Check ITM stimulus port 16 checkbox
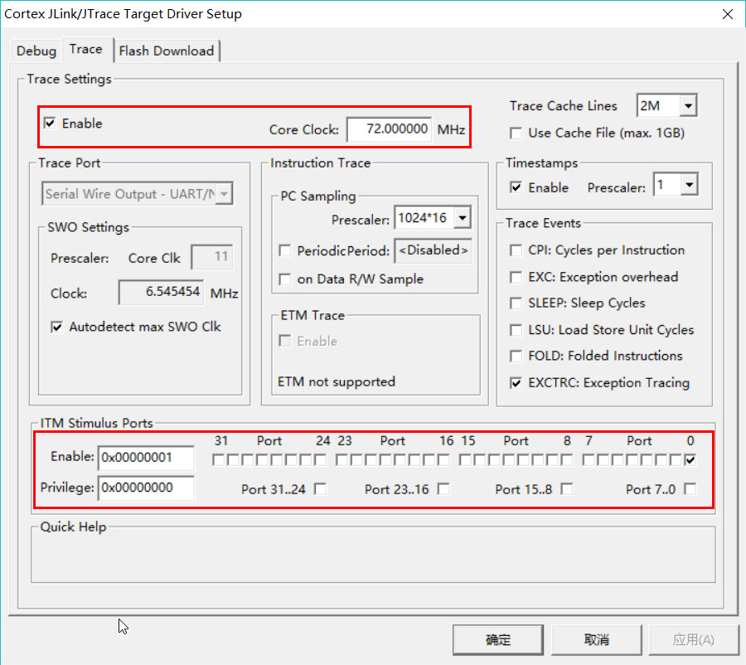The image size is (746, 665). pos(444,460)
